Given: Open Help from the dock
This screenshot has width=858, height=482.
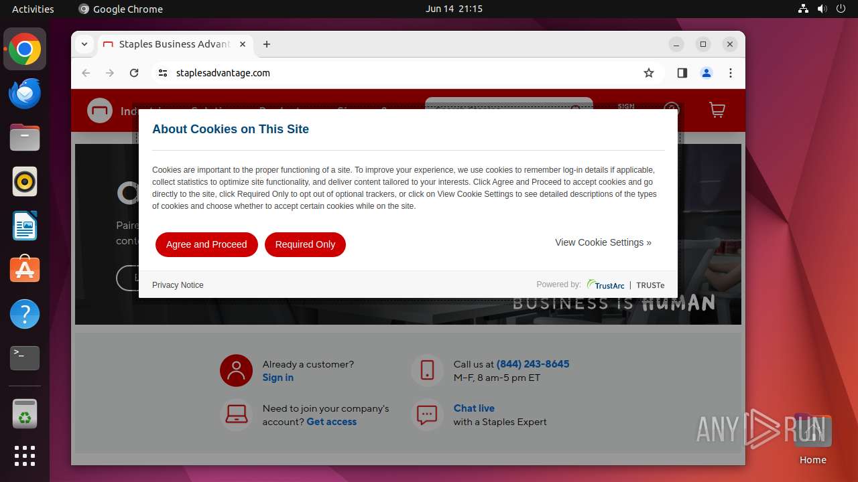Looking at the screenshot, I should [25, 314].
